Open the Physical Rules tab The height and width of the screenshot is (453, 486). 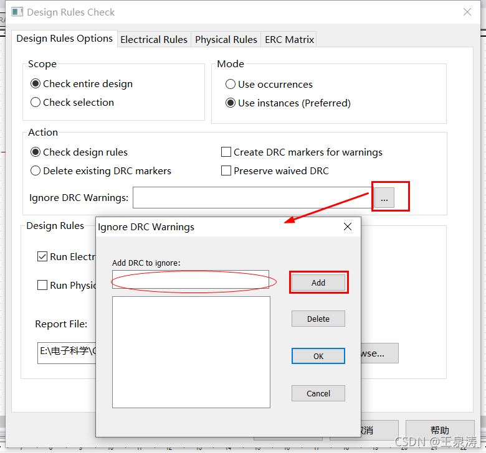click(x=226, y=39)
